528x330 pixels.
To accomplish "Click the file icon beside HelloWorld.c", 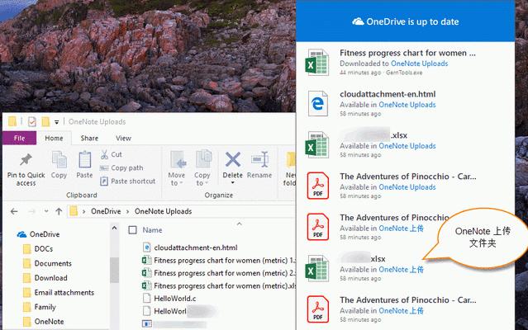I will point(146,299).
